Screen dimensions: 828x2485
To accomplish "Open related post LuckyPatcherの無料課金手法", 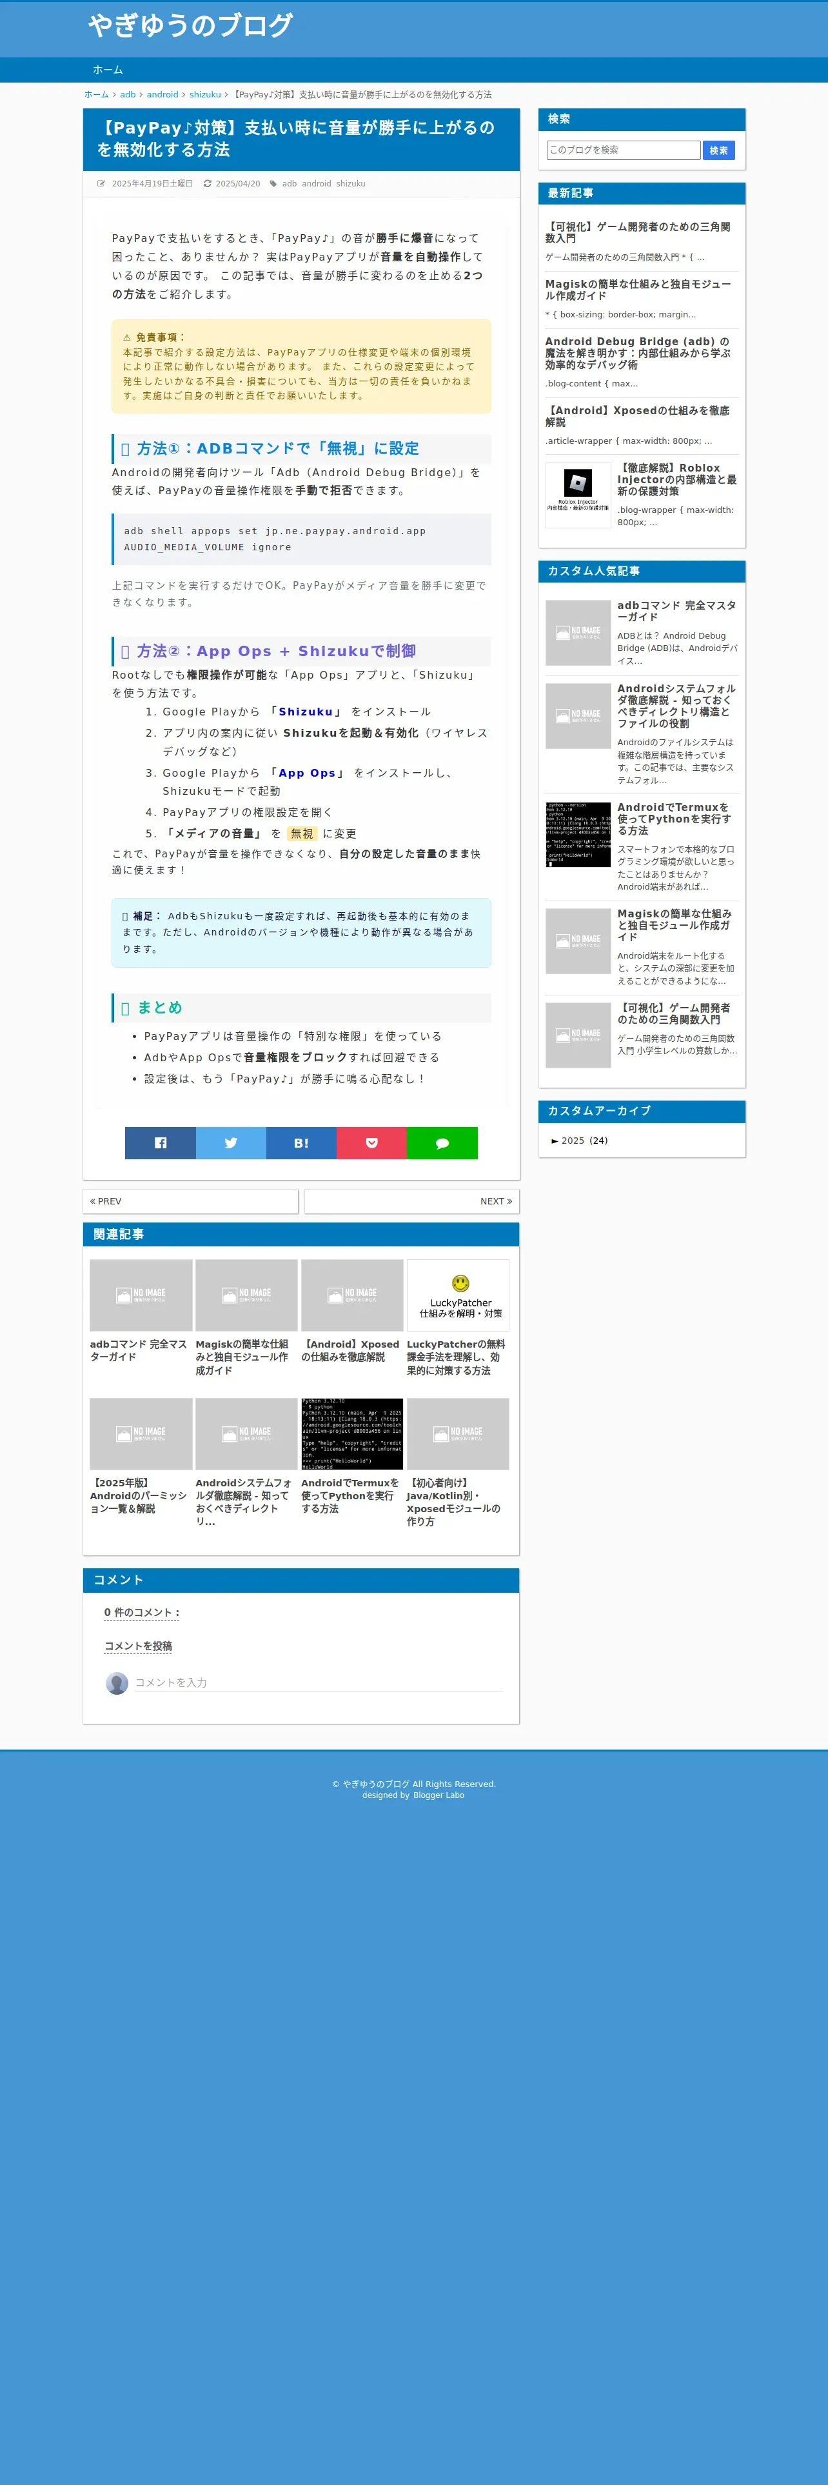I will coord(455,1357).
